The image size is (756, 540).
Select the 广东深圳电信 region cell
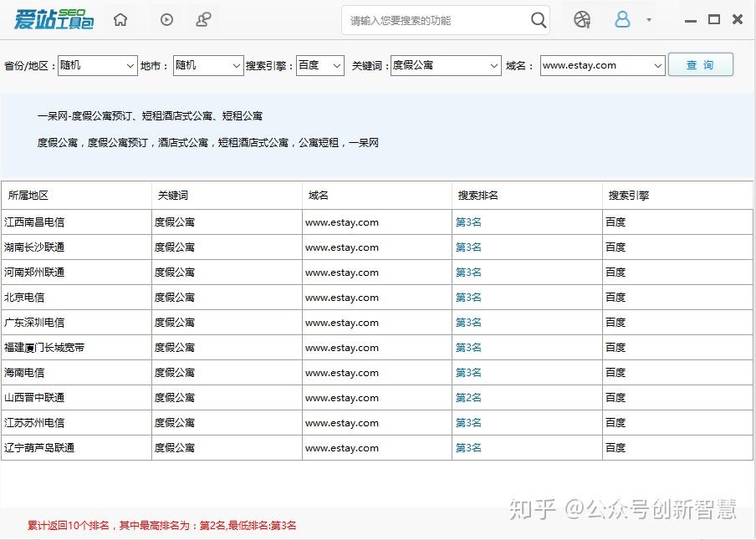pos(76,323)
